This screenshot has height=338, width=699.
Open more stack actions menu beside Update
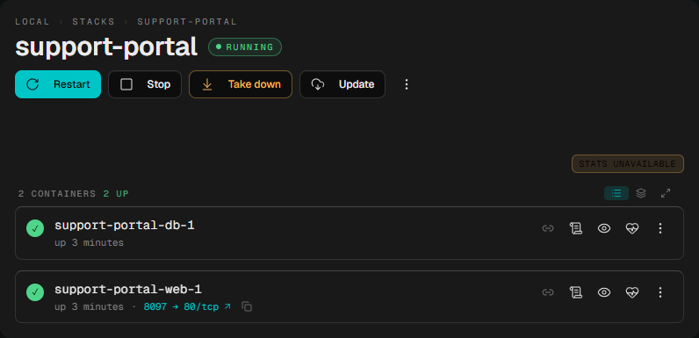coord(406,84)
